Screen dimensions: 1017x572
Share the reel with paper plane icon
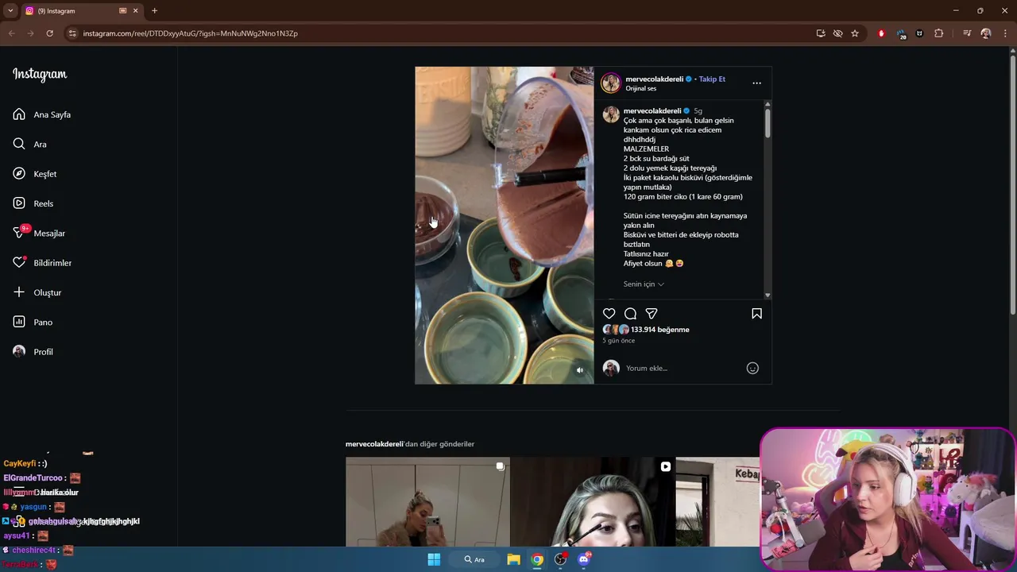[x=652, y=314]
